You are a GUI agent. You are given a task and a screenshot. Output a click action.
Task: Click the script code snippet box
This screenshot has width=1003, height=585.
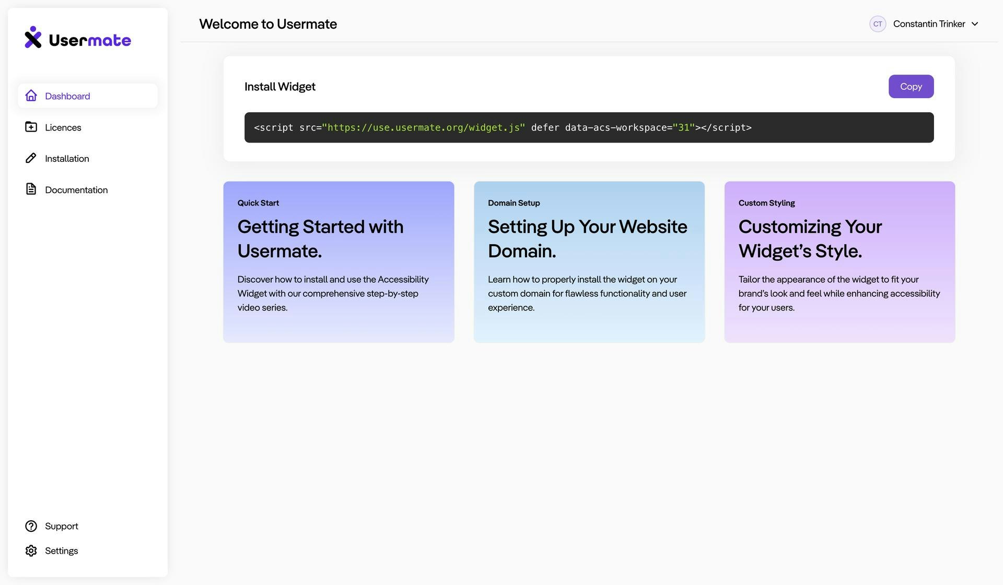589,127
